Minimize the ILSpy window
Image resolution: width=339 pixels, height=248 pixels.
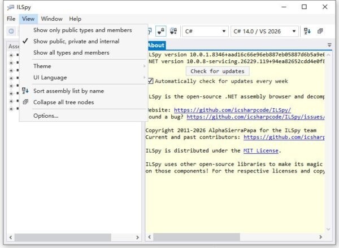coord(284,7)
